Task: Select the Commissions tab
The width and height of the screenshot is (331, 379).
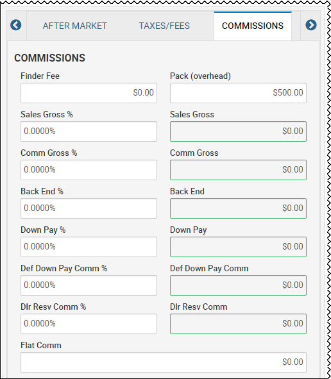Action: click(x=253, y=26)
